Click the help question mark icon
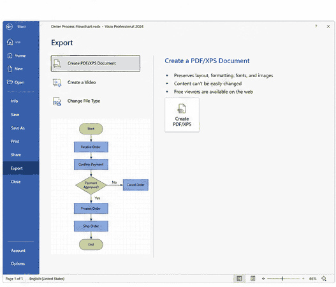The height and width of the screenshot is (287, 336). pyautogui.click(x=316, y=26)
